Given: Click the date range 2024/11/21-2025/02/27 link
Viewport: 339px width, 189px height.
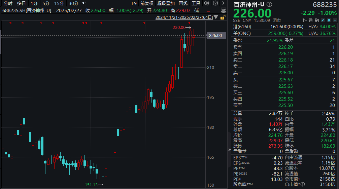Looking at the screenshot, I should (x=184, y=17).
